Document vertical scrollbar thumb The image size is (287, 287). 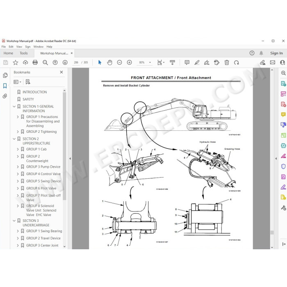272,232
